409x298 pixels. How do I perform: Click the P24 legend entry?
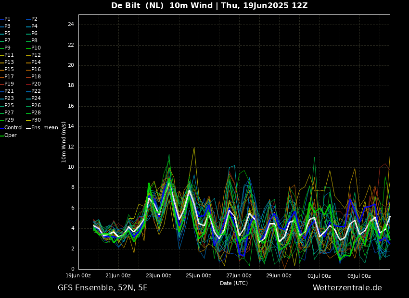[36, 99]
